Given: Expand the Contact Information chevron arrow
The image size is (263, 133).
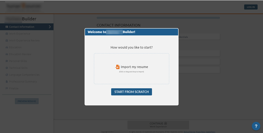Looking at the screenshot, I should click(x=50, y=27).
